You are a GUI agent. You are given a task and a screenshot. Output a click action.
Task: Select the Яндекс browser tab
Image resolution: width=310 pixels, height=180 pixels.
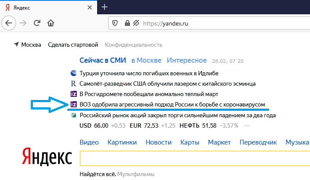point(49,7)
